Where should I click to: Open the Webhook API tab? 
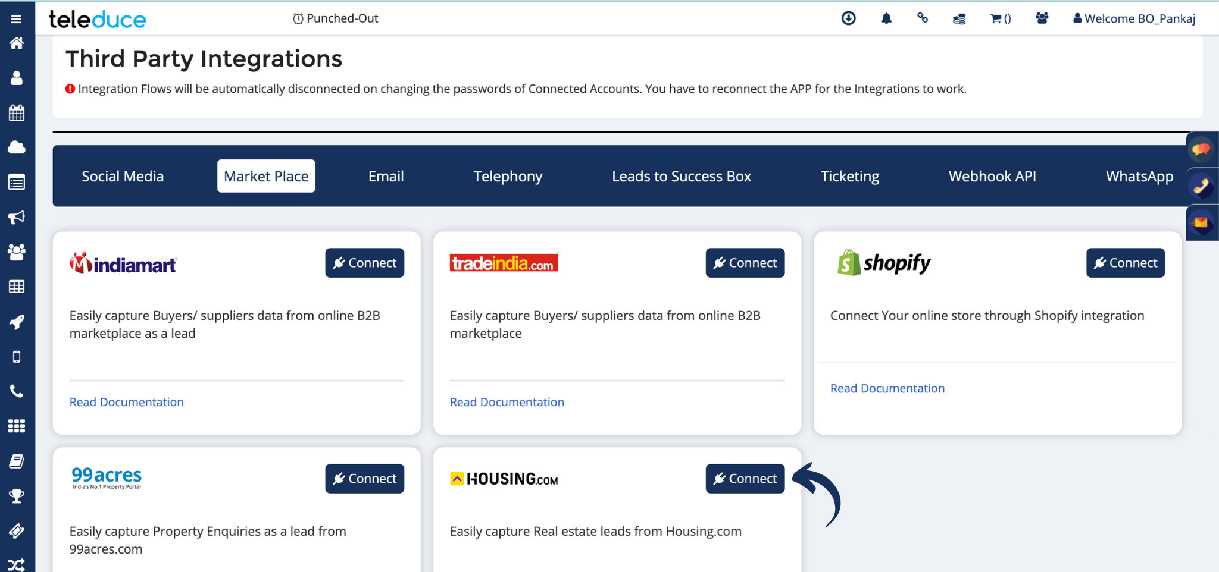[992, 176]
